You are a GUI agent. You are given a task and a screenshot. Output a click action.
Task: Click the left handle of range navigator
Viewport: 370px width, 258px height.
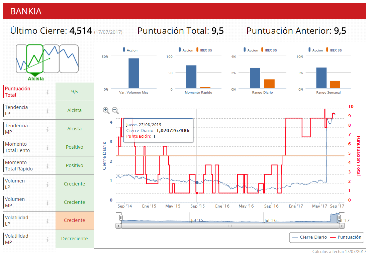[121, 218]
